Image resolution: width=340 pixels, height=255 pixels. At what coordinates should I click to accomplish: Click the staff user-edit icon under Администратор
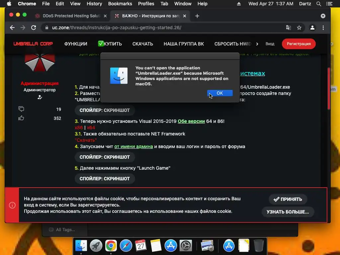coord(40,97)
